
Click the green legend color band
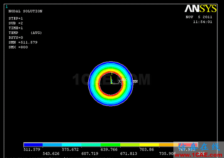[x=111, y=145]
